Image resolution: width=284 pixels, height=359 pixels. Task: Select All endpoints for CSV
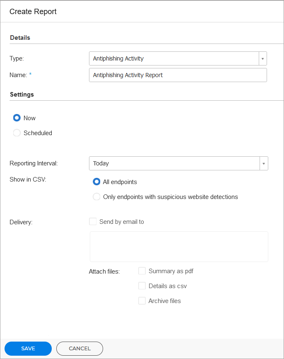(x=96, y=182)
